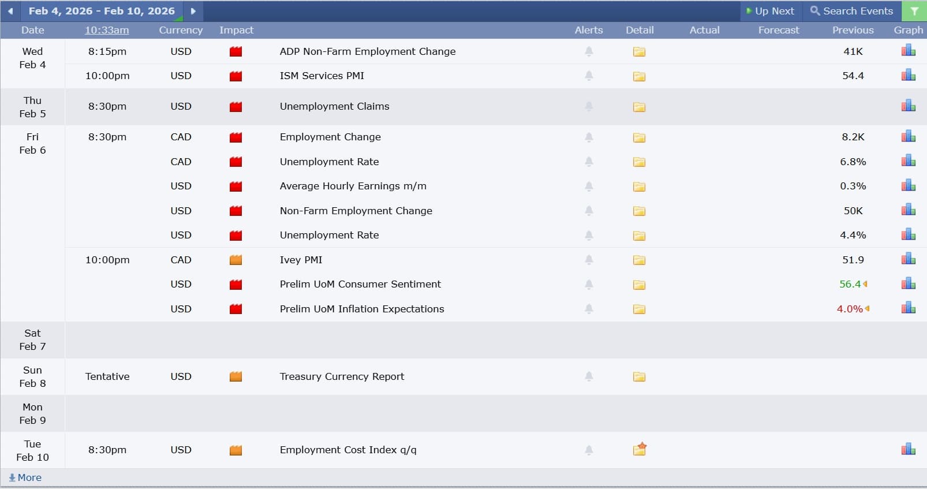Open graph for ADP Non-Farm Employment Change
Viewport: 927px width, 489px height.
[908, 51]
